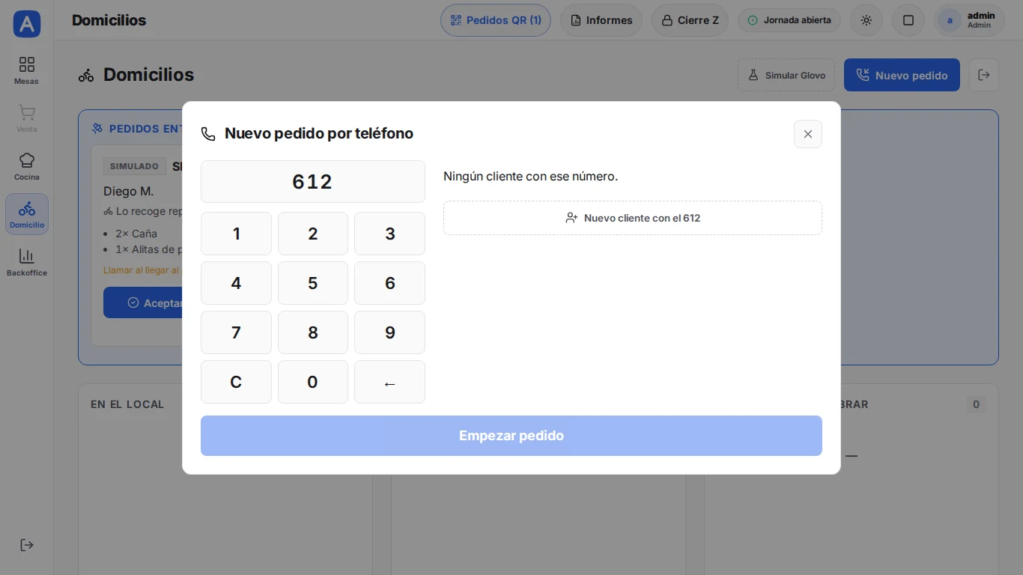1023x575 pixels.
Task: Tap digit 6 on the keypad
Action: click(x=389, y=283)
